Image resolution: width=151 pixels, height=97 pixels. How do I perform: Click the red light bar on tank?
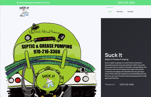45,39
